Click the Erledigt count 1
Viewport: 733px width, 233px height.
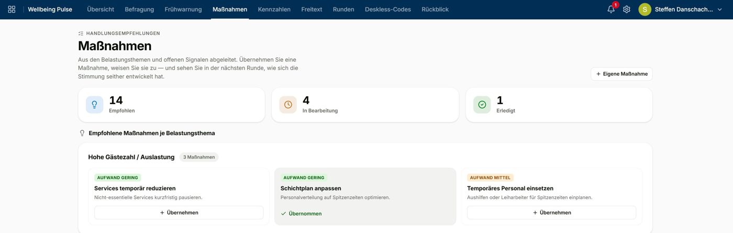[499, 100]
